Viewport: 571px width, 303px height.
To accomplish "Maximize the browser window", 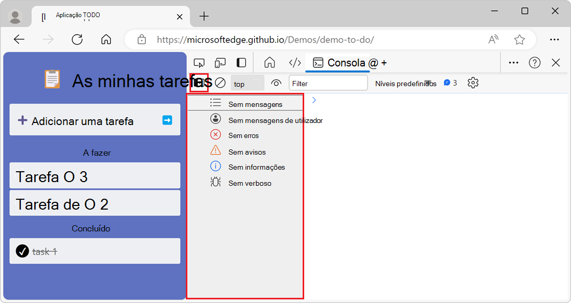I will click(525, 11).
